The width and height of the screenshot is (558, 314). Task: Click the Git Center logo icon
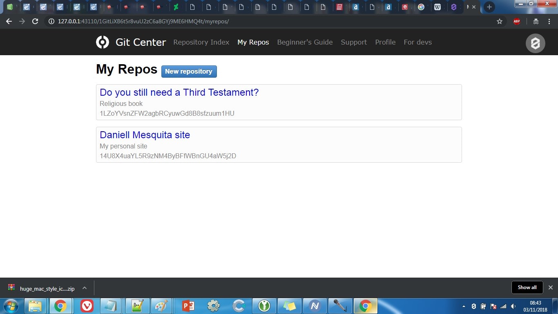tap(102, 42)
